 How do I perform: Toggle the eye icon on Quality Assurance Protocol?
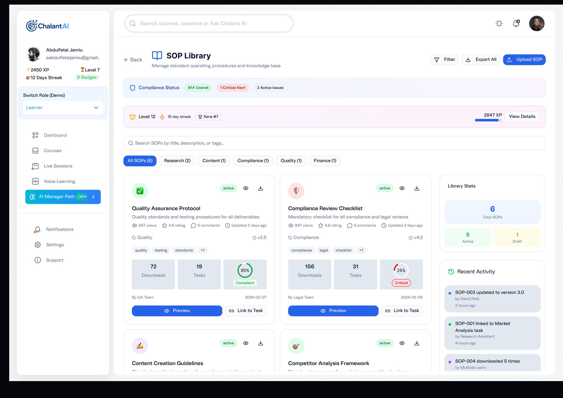coord(246,188)
